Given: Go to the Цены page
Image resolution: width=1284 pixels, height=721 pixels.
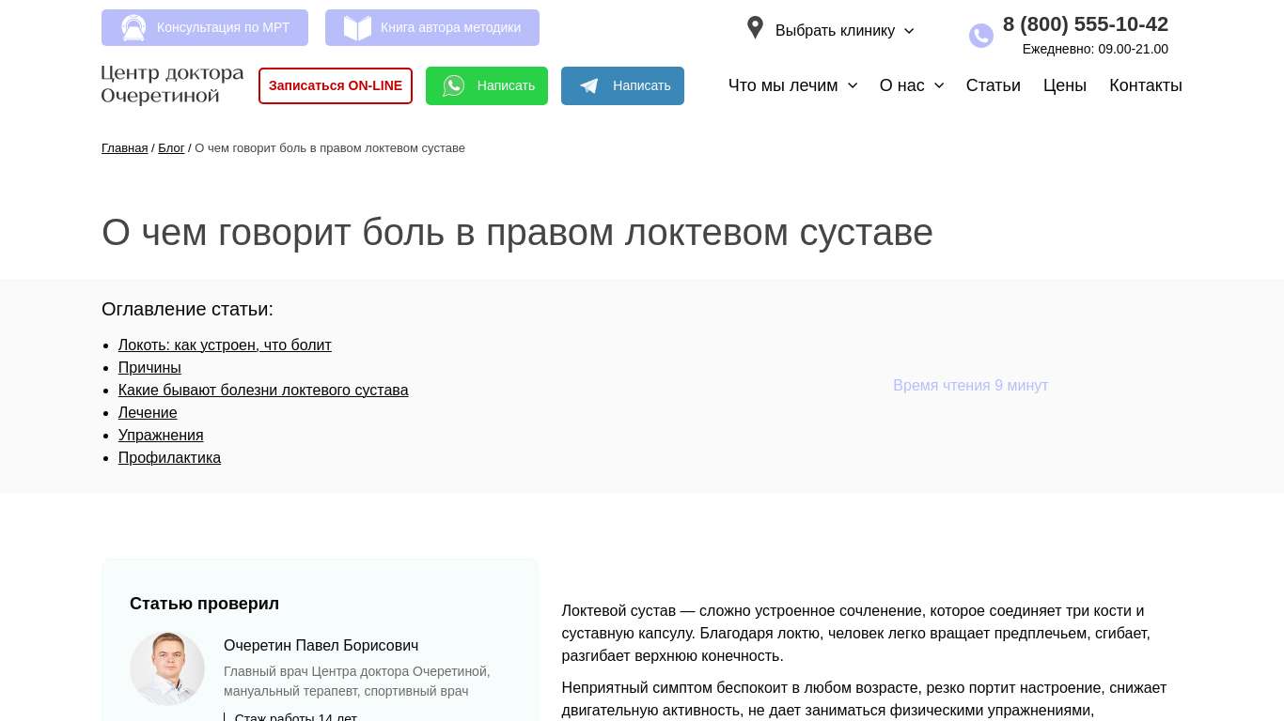Looking at the screenshot, I should 1064,85.
